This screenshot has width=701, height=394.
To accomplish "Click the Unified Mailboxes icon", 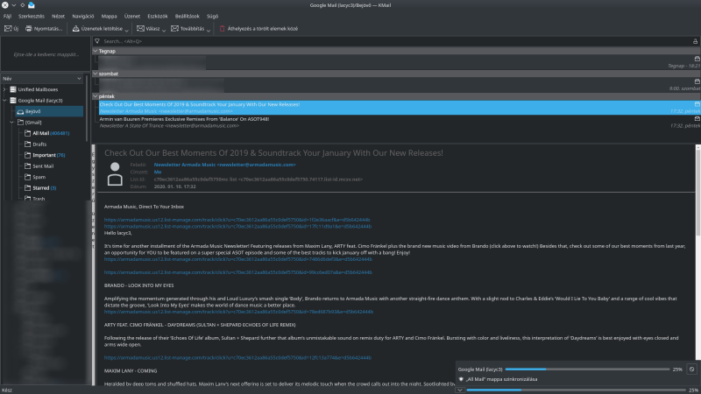I will pyautogui.click(x=13, y=89).
